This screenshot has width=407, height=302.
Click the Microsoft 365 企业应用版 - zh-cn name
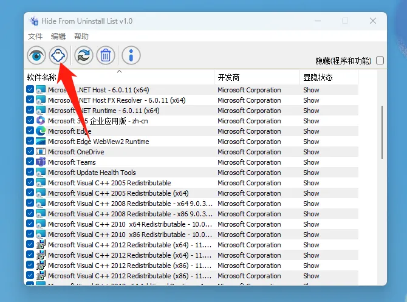pyautogui.click(x=98, y=121)
